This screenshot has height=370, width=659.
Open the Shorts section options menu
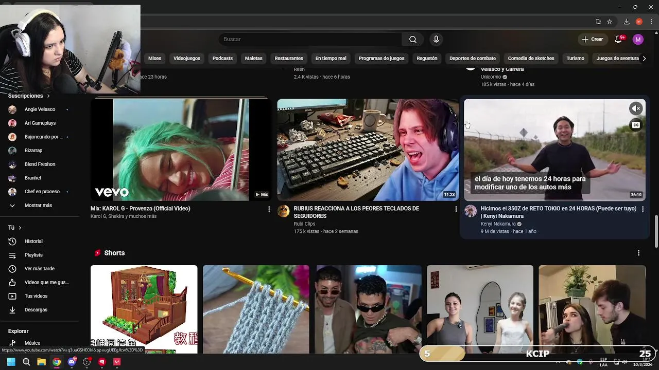point(638,253)
